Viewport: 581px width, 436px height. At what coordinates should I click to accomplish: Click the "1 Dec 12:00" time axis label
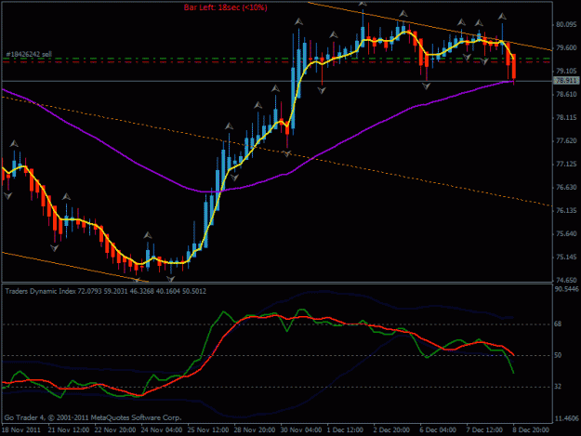[345, 430]
